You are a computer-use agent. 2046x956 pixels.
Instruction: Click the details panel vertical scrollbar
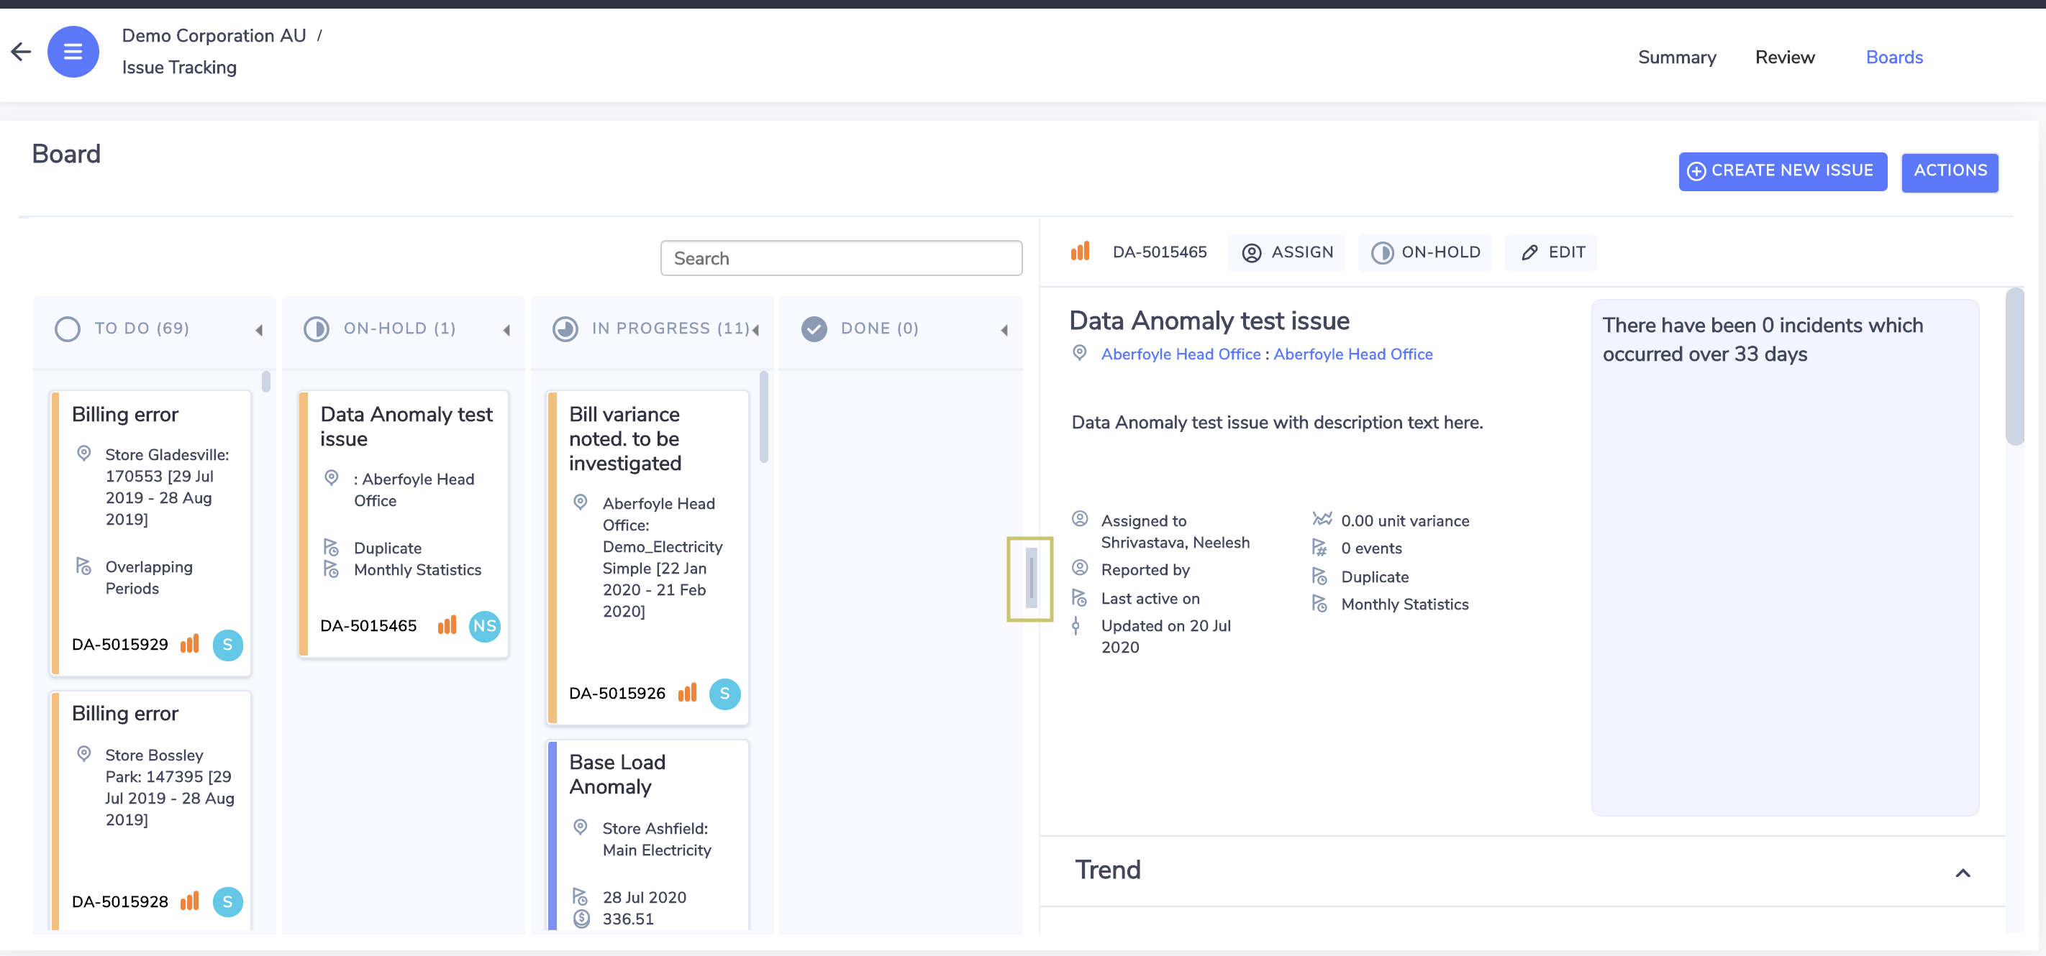(x=2014, y=367)
